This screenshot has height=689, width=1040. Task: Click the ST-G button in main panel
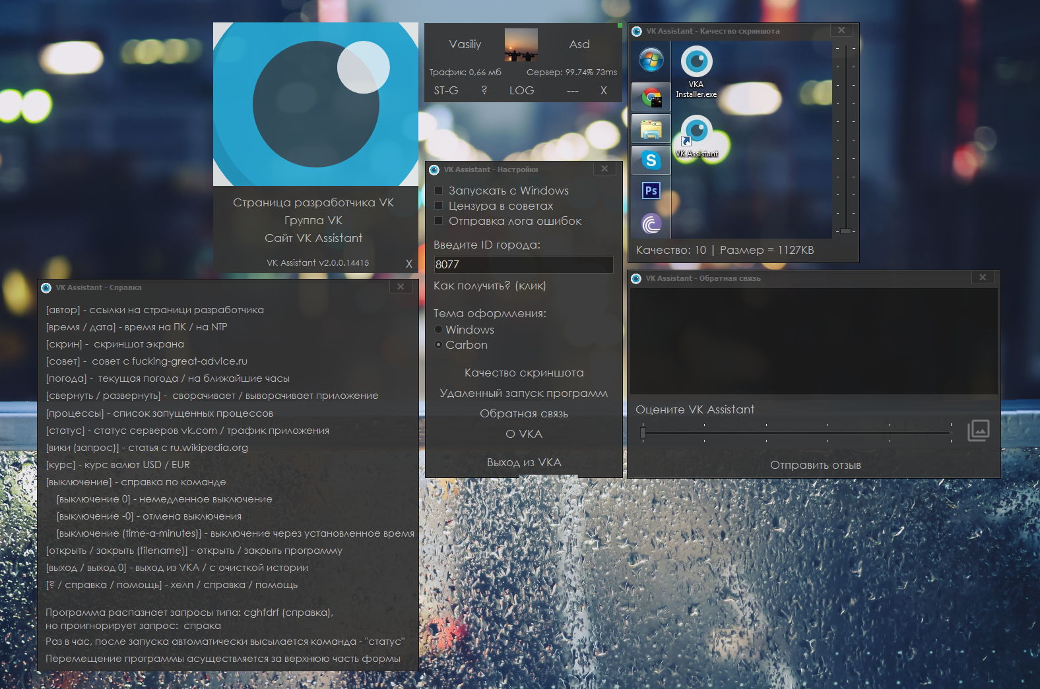pos(446,90)
